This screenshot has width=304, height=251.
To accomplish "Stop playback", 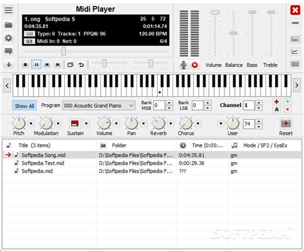I will 26,65.
